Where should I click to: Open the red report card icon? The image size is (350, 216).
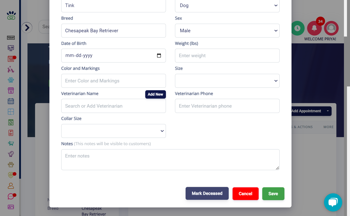11,133
